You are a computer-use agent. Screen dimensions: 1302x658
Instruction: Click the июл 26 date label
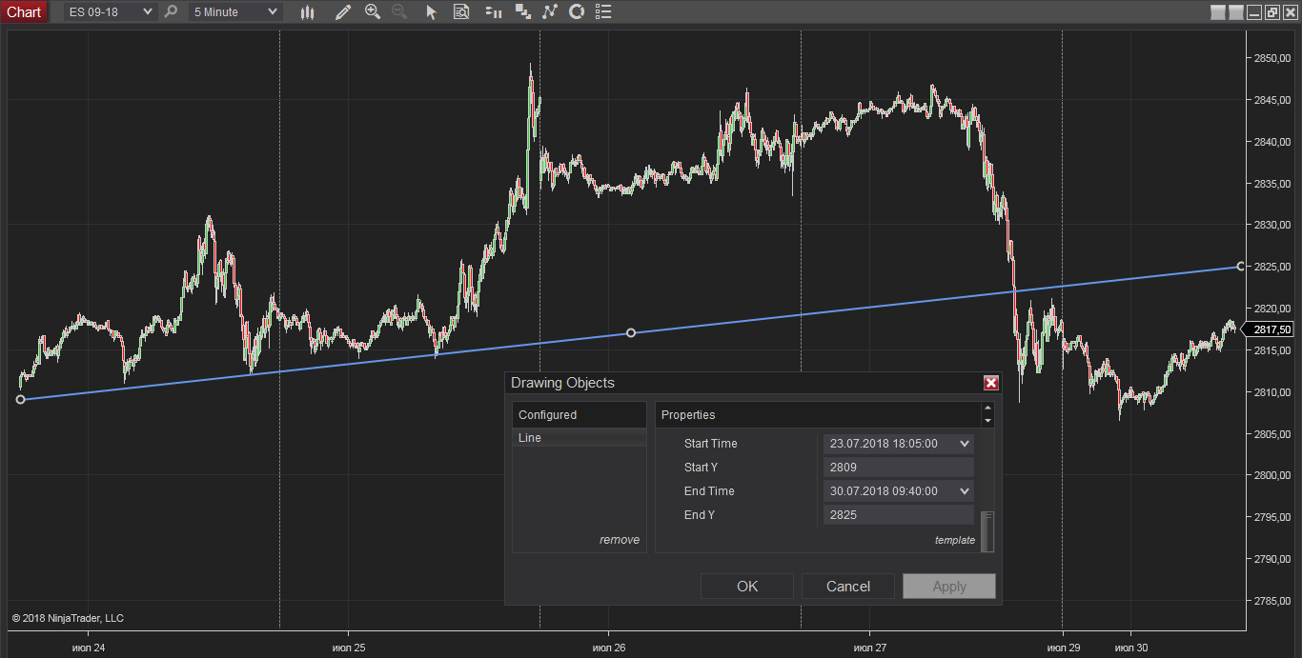click(609, 648)
